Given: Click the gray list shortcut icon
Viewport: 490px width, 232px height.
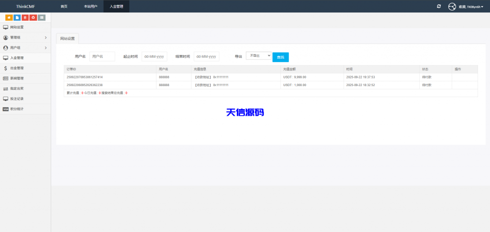Looking at the screenshot, I should pyautogui.click(x=42, y=18).
